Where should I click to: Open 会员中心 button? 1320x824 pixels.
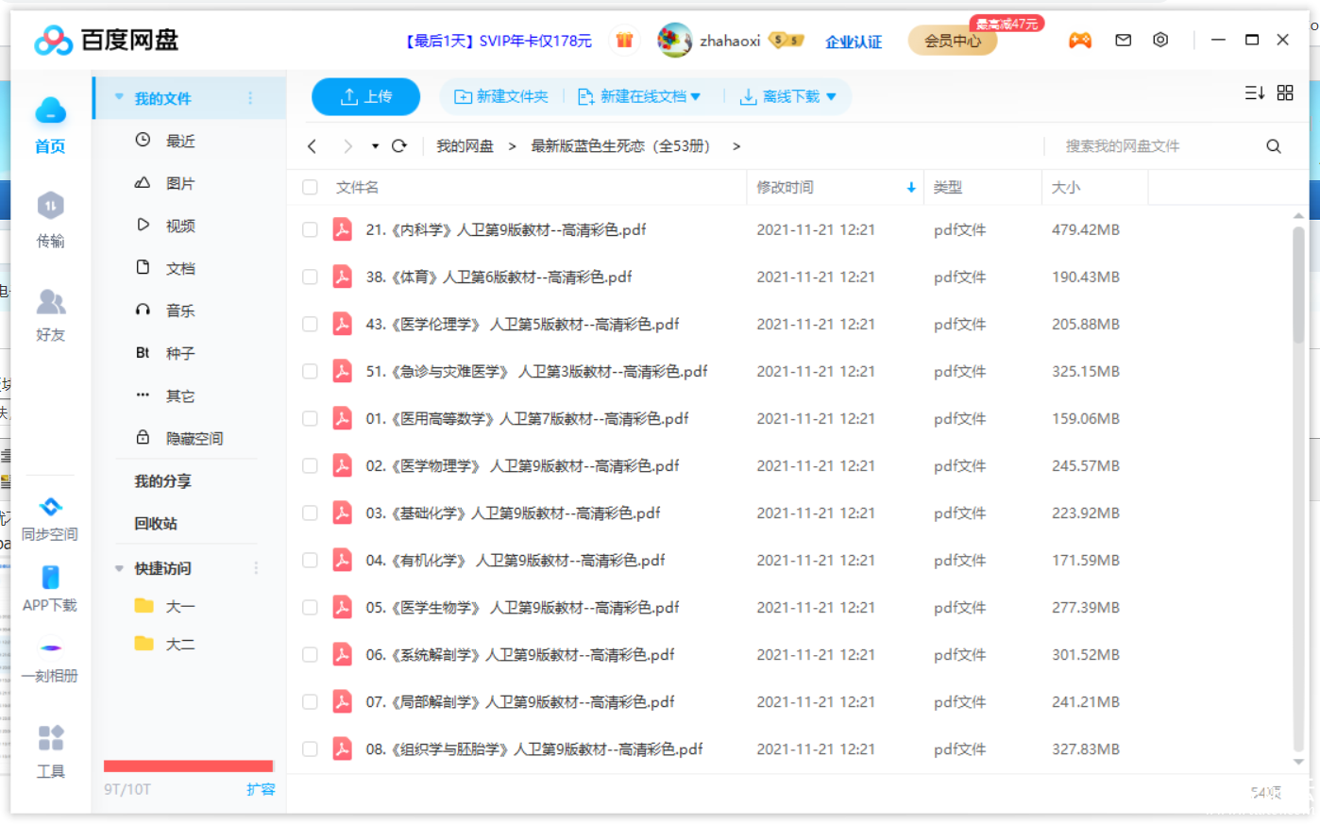coord(953,41)
